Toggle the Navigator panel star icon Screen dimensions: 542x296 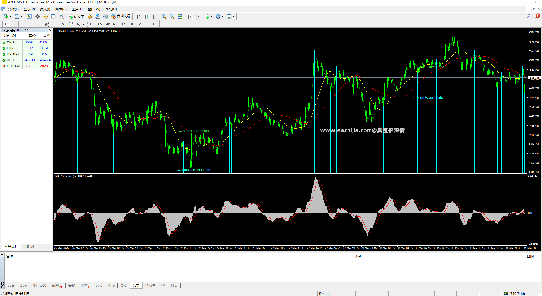pos(45,16)
